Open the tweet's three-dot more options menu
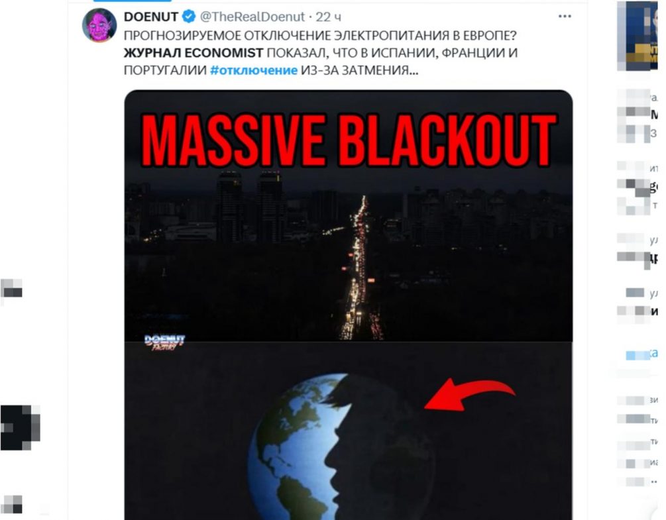Image resolution: width=666 pixels, height=520 pixels. coord(565,16)
